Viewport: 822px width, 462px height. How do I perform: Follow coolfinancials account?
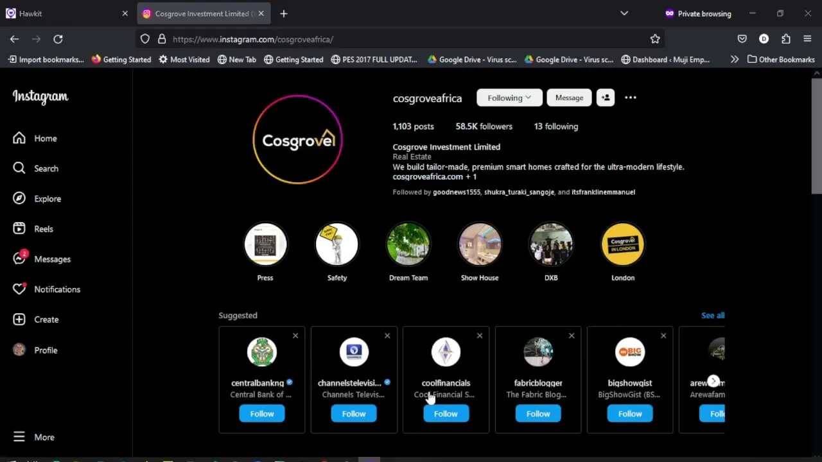click(446, 414)
